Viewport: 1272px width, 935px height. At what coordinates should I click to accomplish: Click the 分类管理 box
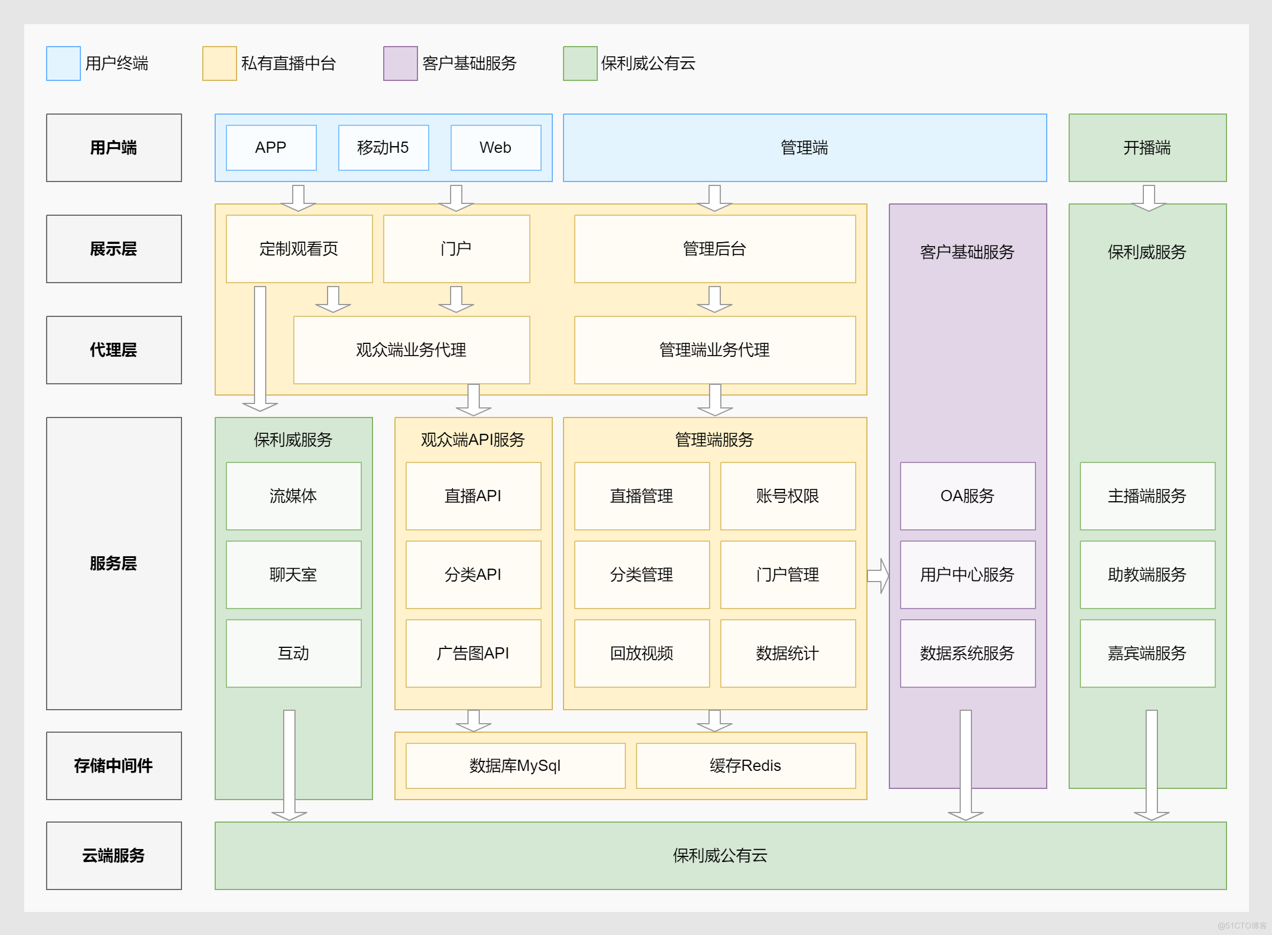pyautogui.click(x=642, y=575)
